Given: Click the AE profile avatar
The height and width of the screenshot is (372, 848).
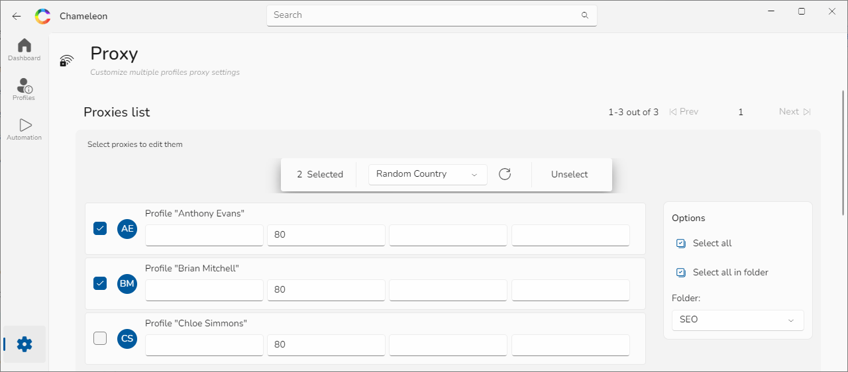Looking at the screenshot, I should (127, 229).
